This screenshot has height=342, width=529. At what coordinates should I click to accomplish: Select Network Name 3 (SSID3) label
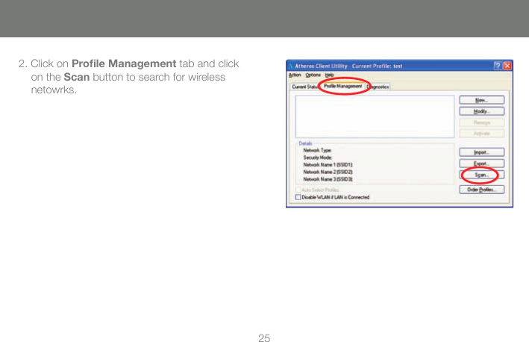(328, 179)
